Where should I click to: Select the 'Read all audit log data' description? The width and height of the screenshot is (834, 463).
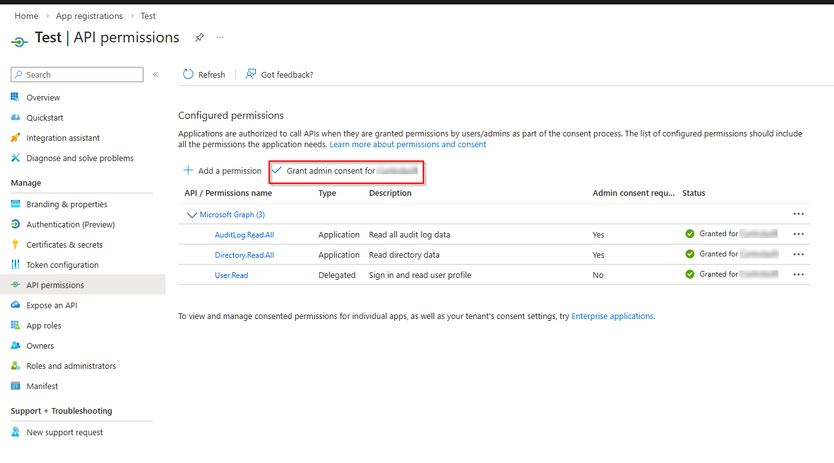pyautogui.click(x=409, y=234)
